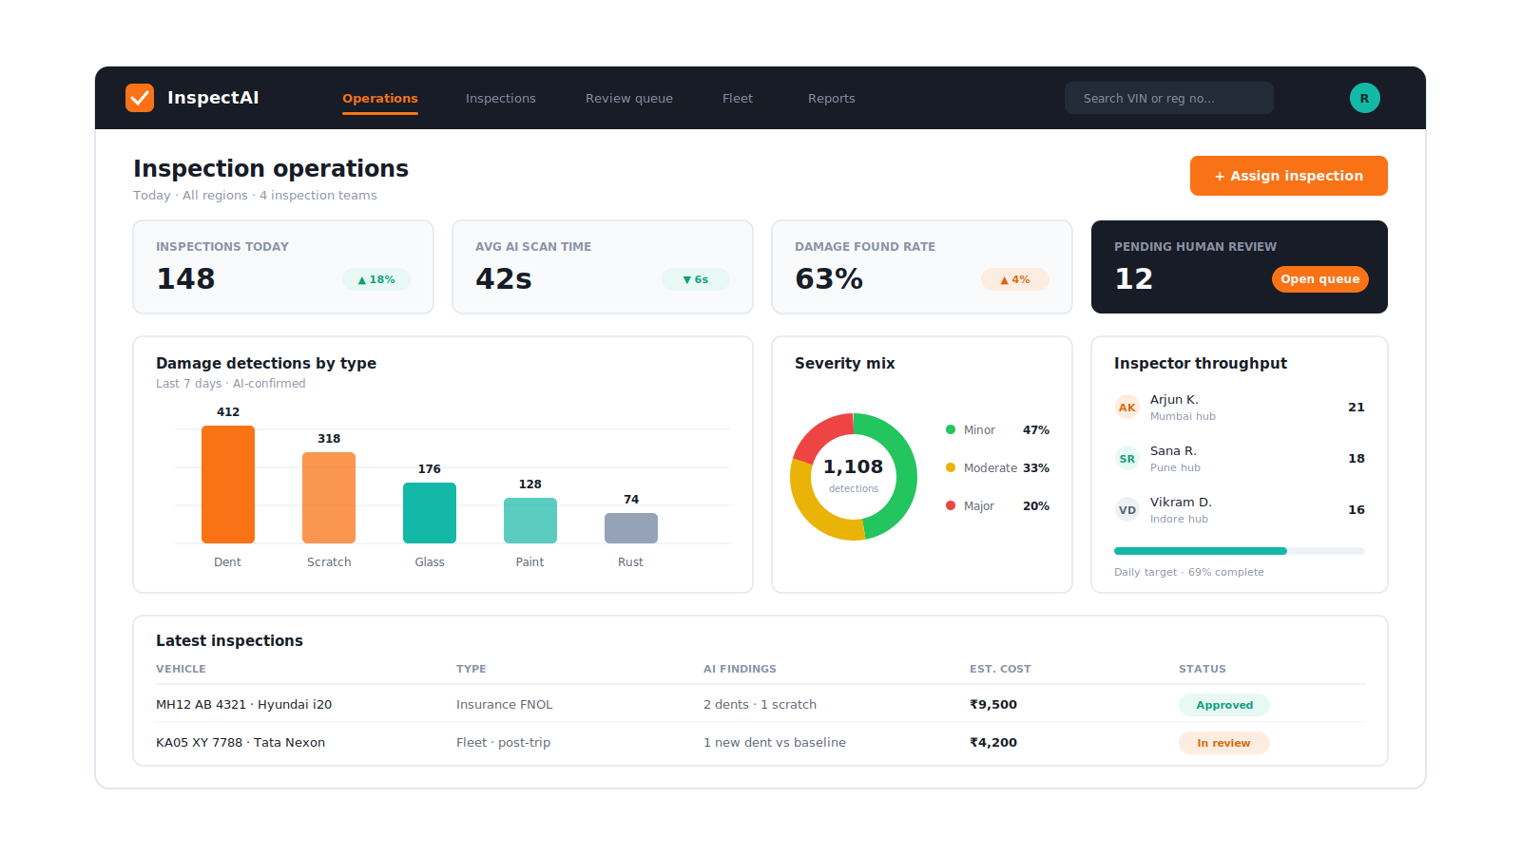Click the Dent bar in the chart
1521x855 pixels.
click(x=228, y=484)
